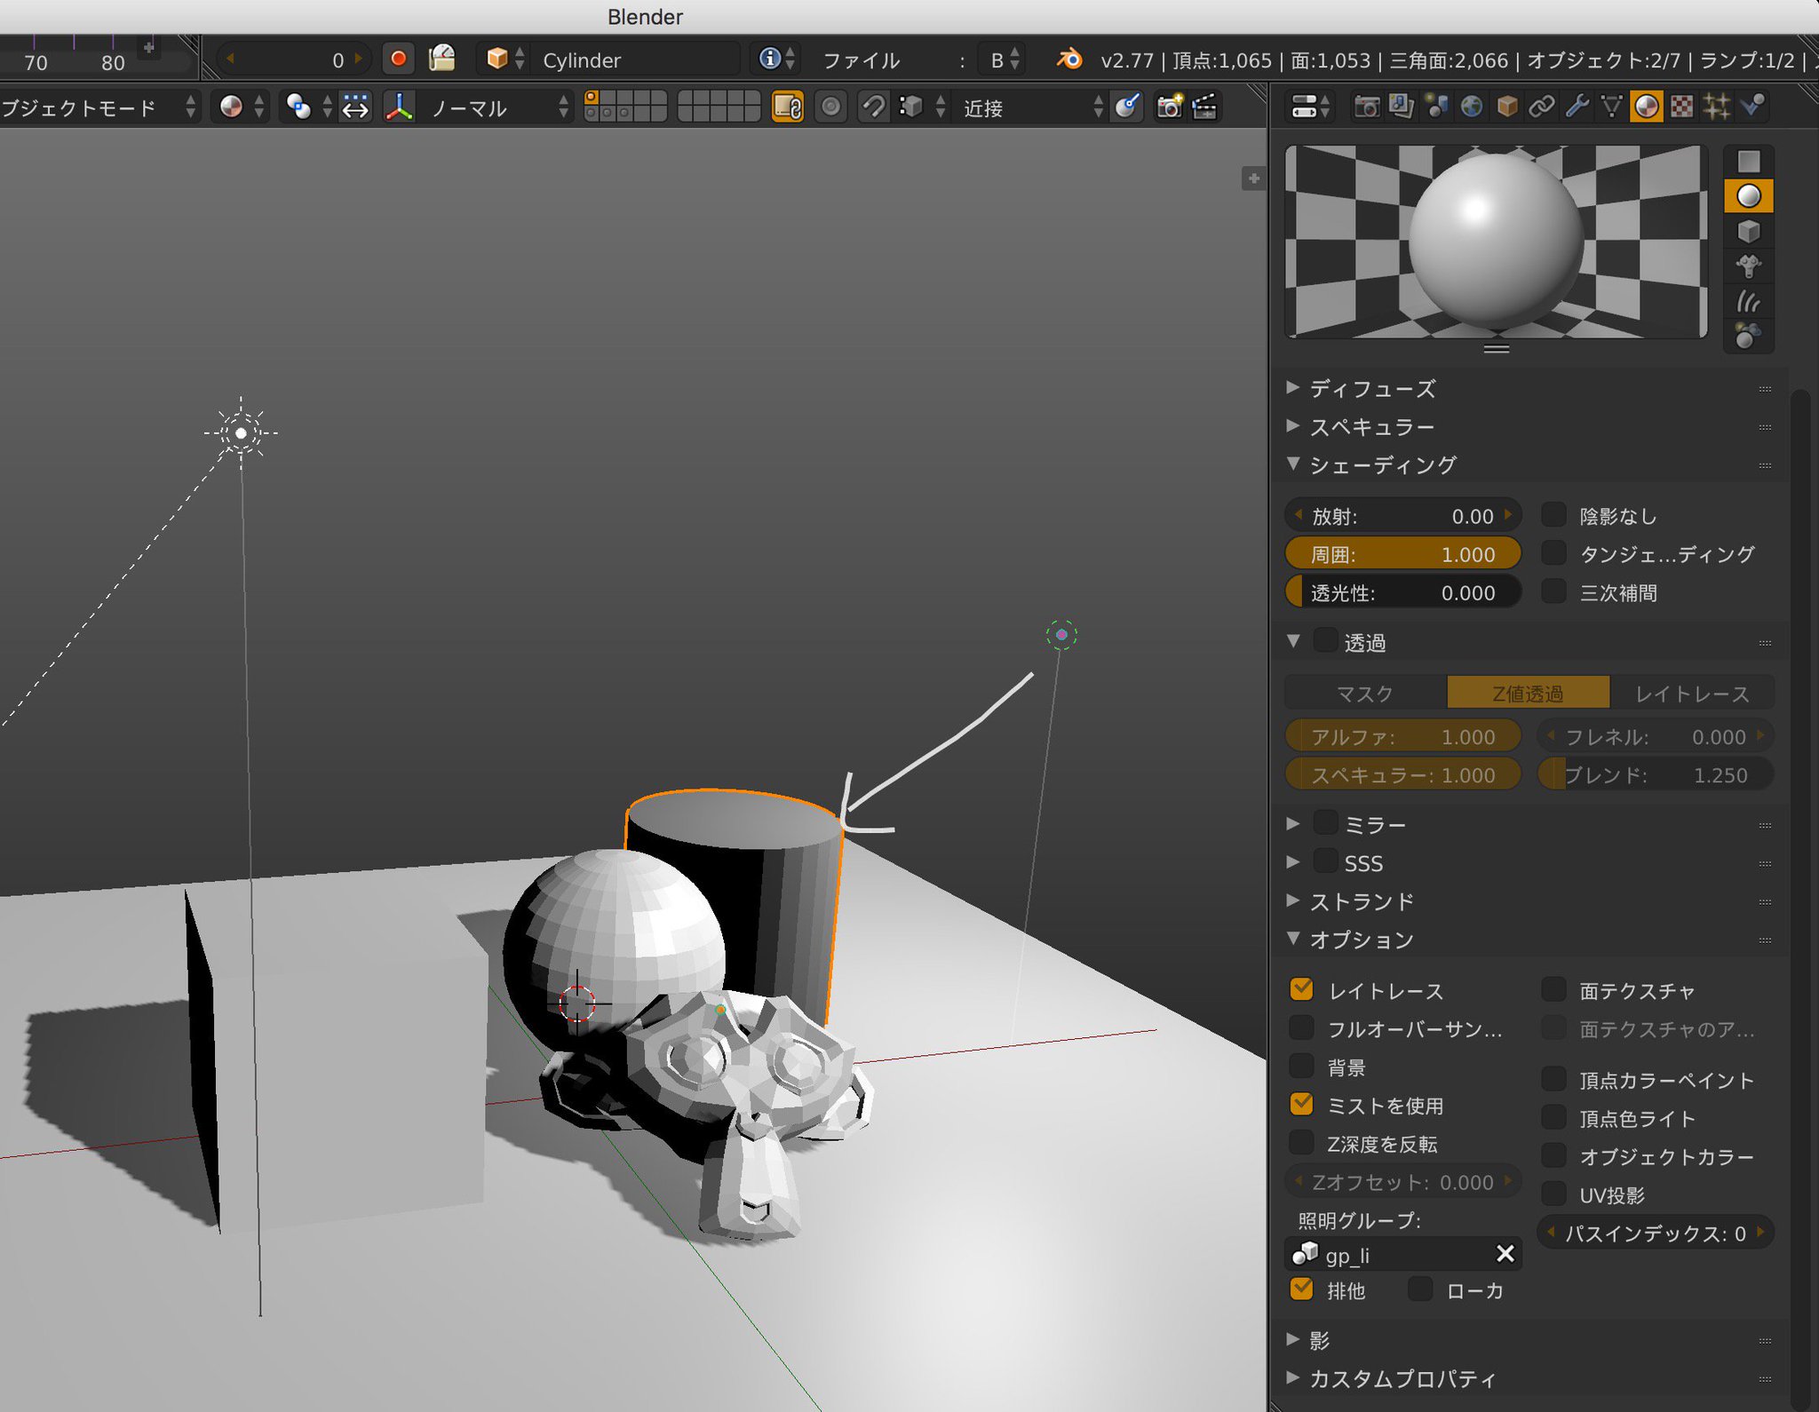Toggle the ミストを使用 checkbox
1819x1412 pixels.
click(x=1302, y=1104)
